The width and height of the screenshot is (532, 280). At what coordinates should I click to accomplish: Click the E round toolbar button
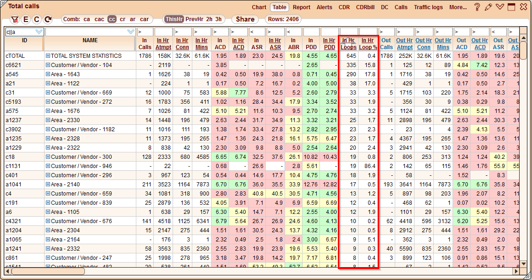click(x=26, y=20)
